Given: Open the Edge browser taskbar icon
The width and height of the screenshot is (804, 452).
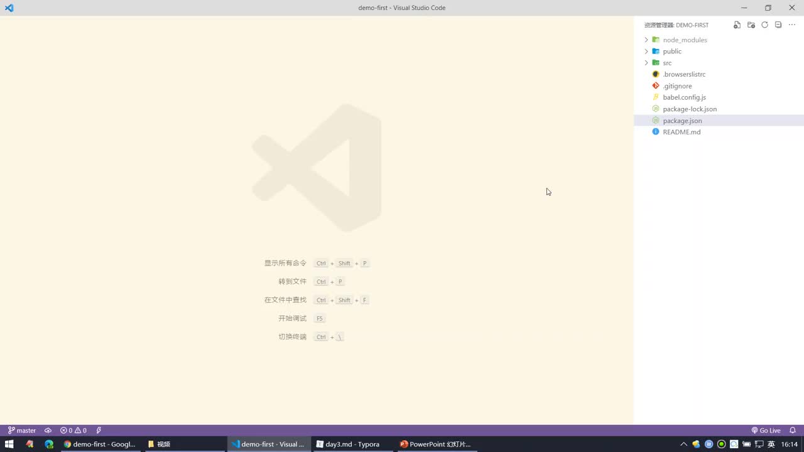Looking at the screenshot, I should pyautogui.click(x=49, y=444).
